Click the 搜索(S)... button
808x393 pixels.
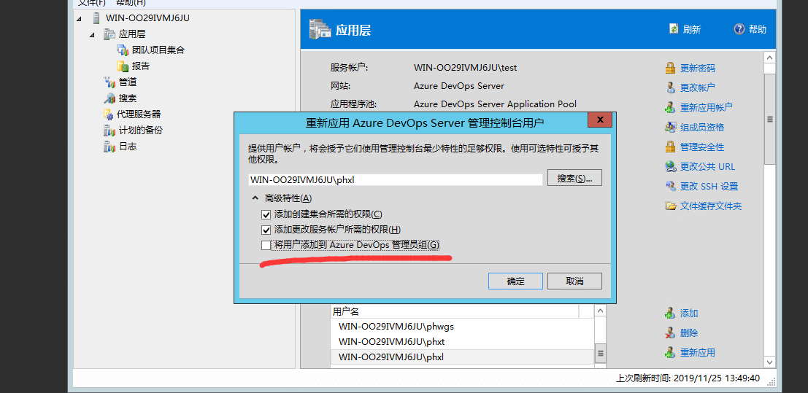click(x=575, y=179)
